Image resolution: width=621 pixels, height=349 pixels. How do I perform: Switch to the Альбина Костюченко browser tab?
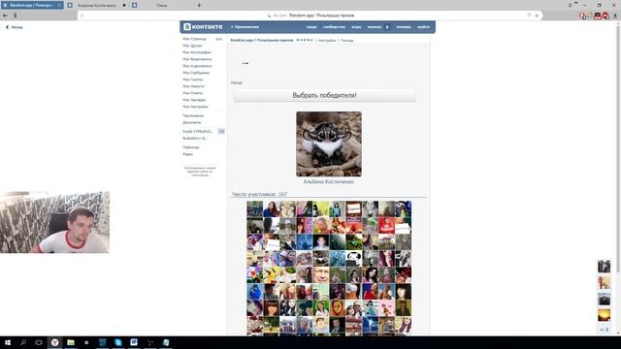(x=97, y=5)
